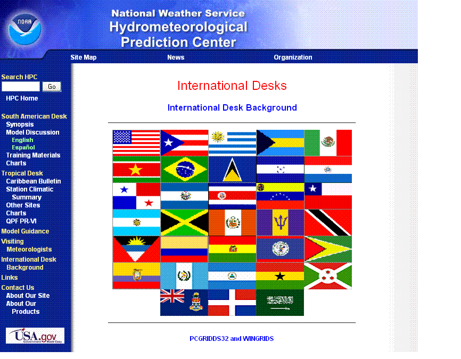Open Other Sites link

coord(23,205)
